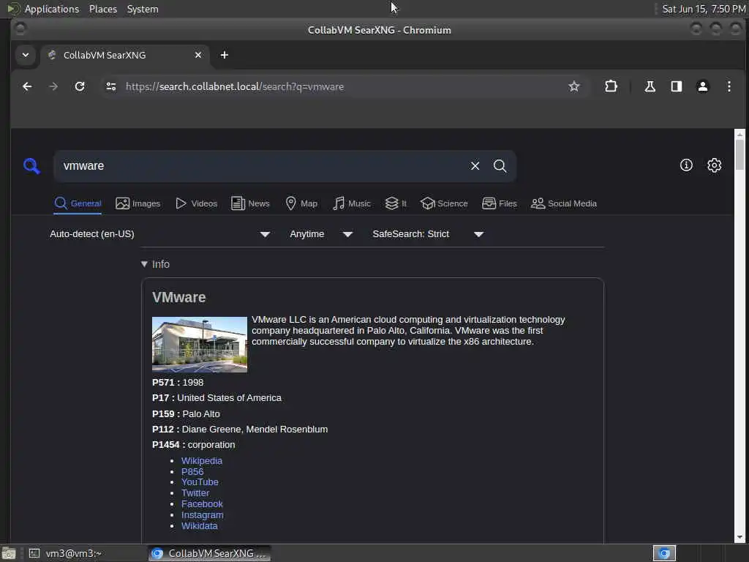The image size is (749, 562).
Task: Close the CollabVM SearXNG tab
Action: click(197, 55)
